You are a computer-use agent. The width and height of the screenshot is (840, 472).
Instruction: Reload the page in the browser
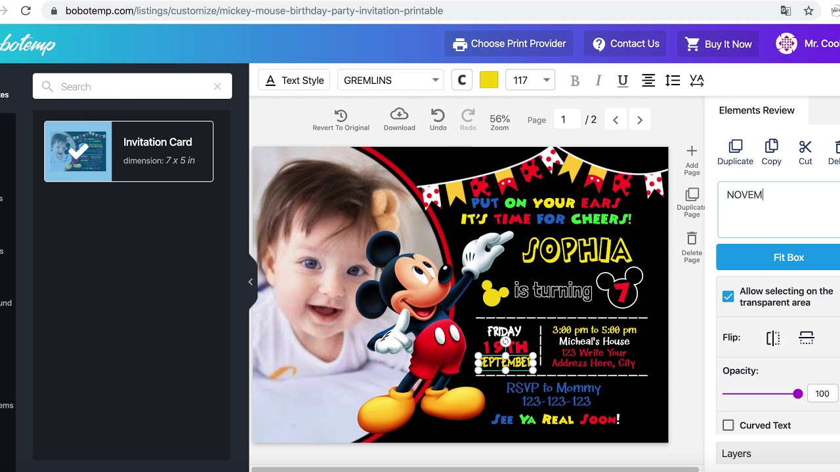tap(26, 10)
